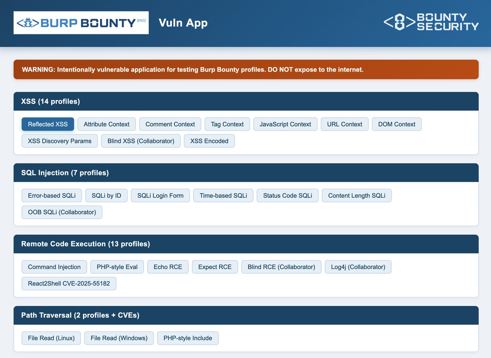Select the Time-based SQLi profile

click(223, 195)
